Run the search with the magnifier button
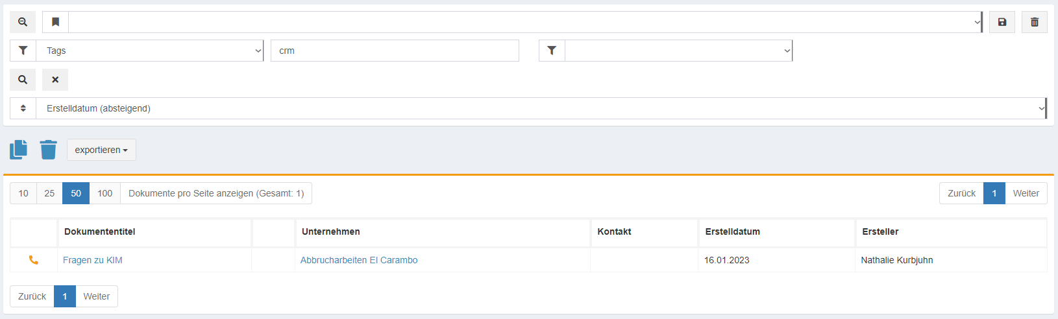Viewport: 1058px width, 319px height. (23, 80)
